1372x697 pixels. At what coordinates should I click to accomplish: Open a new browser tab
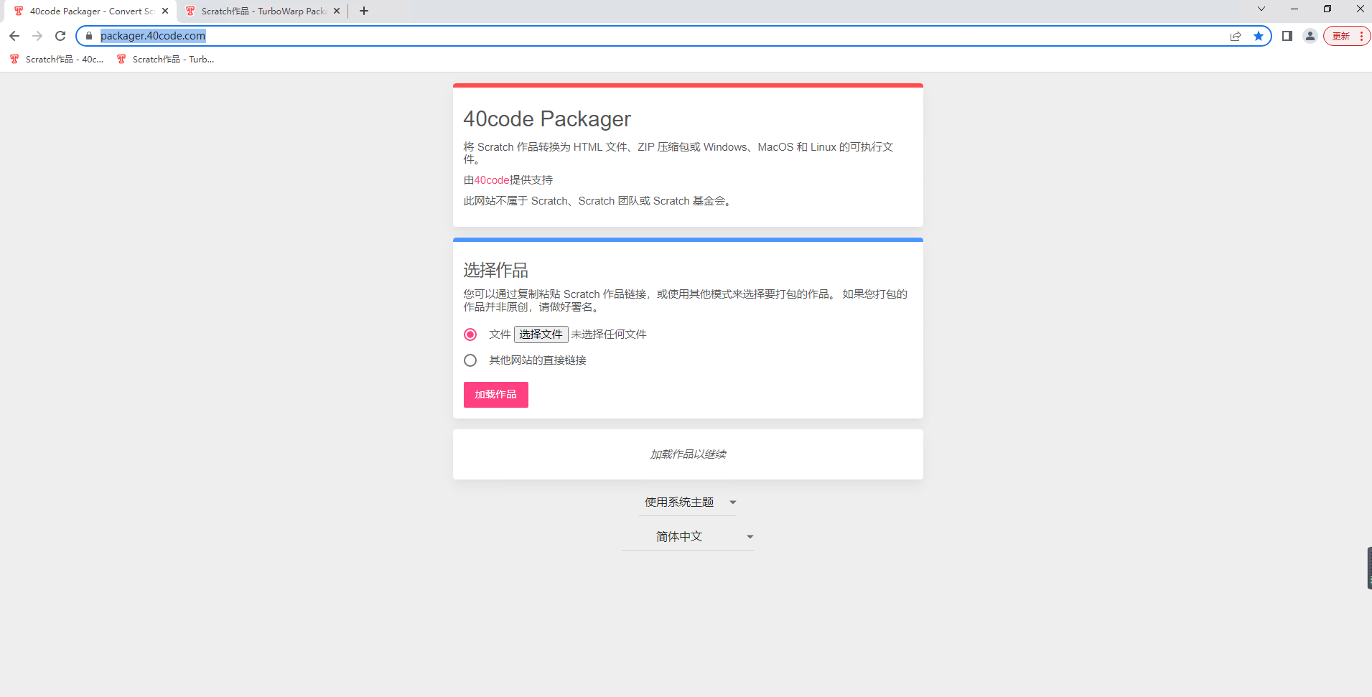pyautogui.click(x=364, y=11)
